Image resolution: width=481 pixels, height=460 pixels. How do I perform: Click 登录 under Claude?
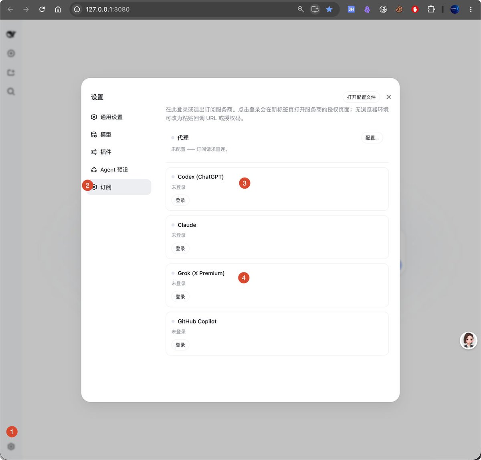point(180,248)
